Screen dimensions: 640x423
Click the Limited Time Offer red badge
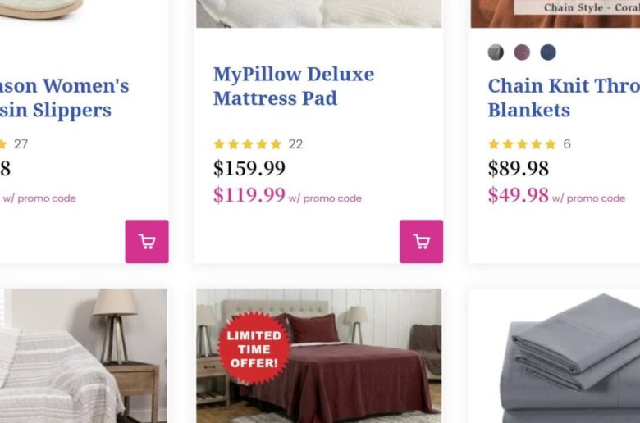pyautogui.click(x=254, y=349)
